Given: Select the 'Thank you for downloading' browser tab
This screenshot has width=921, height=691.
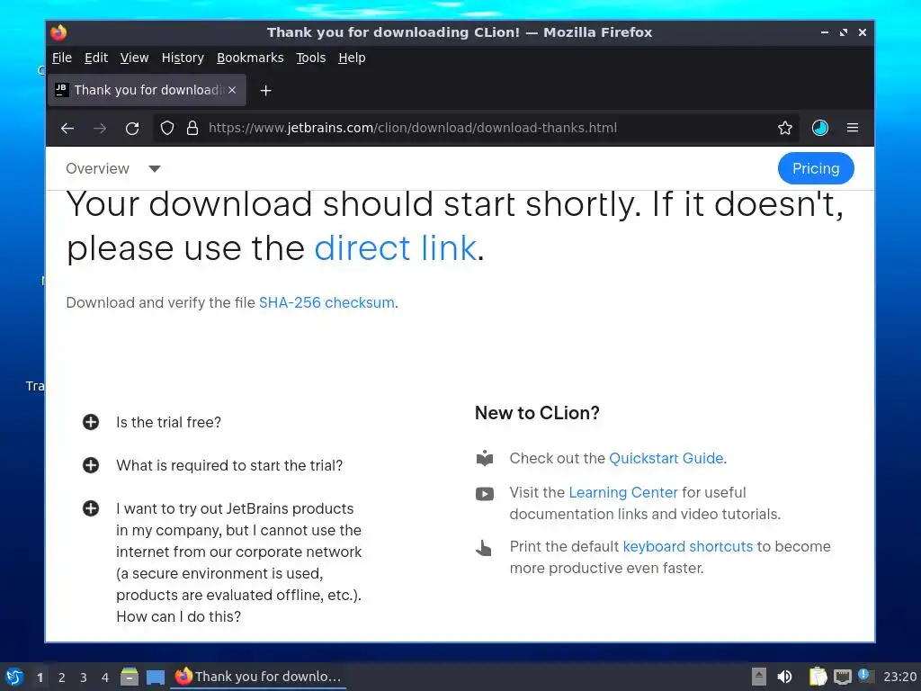Looking at the screenshot, I should 147,90.
